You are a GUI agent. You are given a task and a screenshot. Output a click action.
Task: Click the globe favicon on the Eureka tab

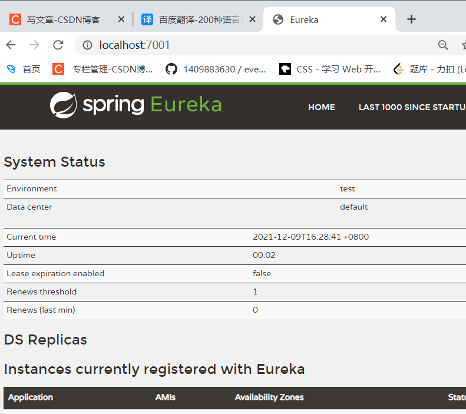(x=278, y=19)
